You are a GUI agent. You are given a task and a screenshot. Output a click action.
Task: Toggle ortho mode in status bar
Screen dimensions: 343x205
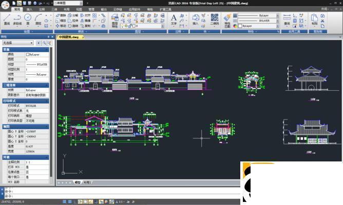pos(75,202)
